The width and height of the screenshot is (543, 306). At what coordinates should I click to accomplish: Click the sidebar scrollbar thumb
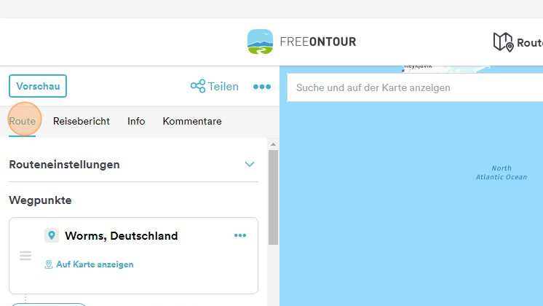(x=273, y=197)
